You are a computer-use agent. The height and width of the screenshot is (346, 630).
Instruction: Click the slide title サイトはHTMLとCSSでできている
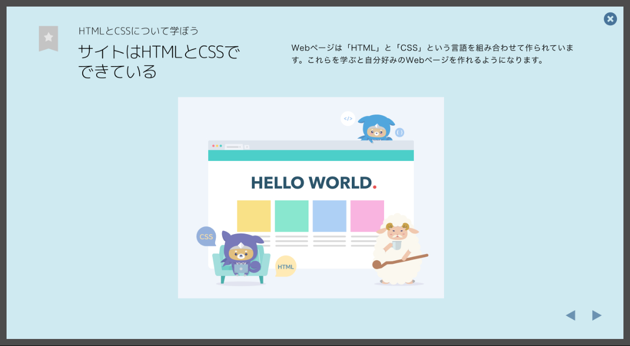pyautogui.click(x=159, y=62)
